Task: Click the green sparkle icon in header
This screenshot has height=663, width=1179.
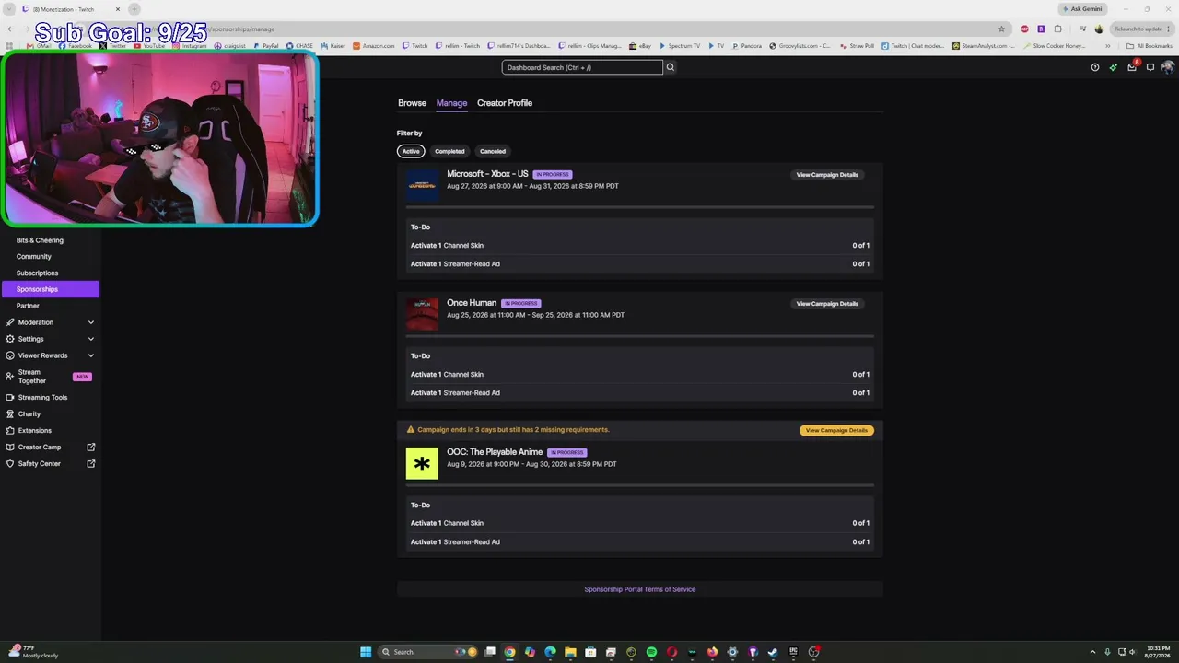Action: pos(1113,67)
